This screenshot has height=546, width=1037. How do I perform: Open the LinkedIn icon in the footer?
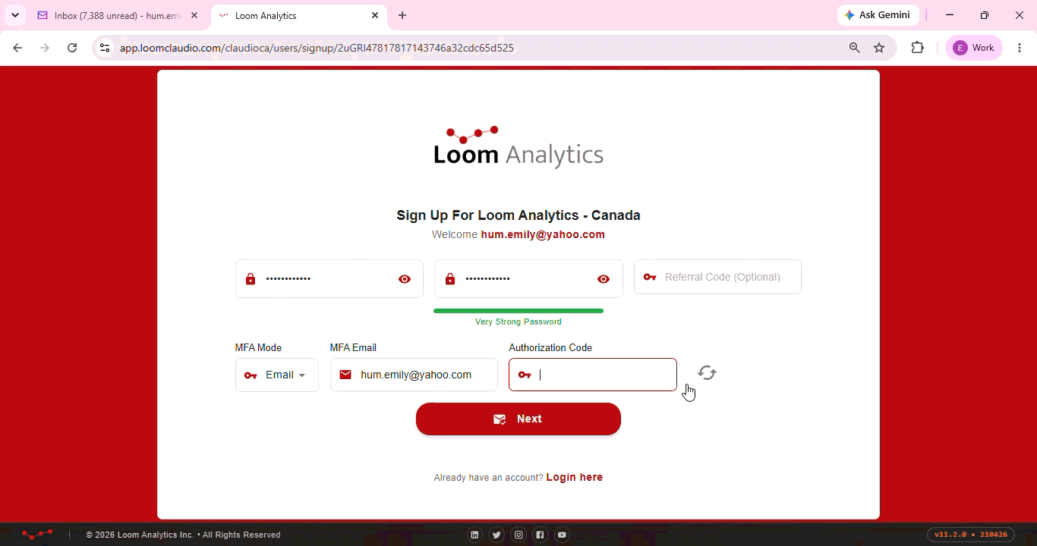pyautogui.click(x=474, y=535)
